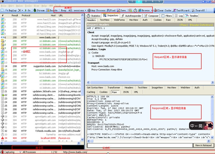
Task: Select session 21 updatem.360safe.com row
Action: click(41, 91)
